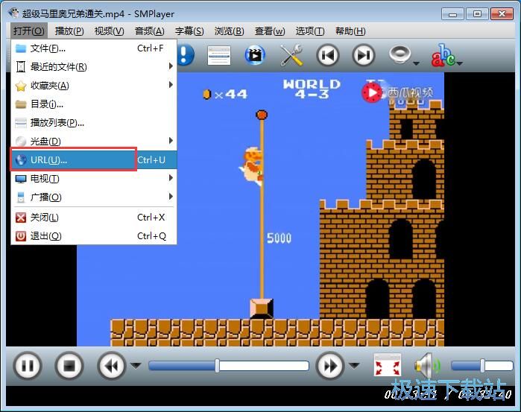Pause playback with the pause button
Viewport: 521px width, 412px height.
click(x=28, y=366)
